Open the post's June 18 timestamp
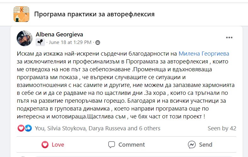This screenshot has width=248, height=157. tap(70, 42)
